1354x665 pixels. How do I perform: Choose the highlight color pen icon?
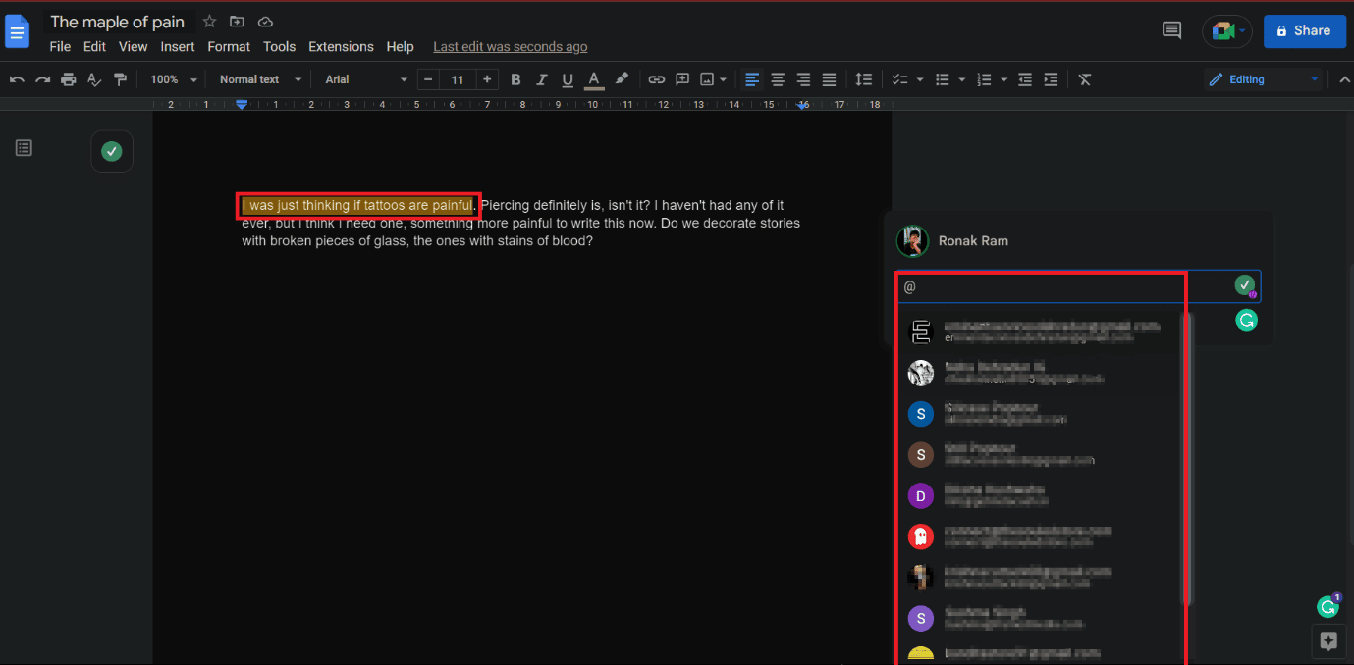pyautogui.click(x=621, y=79)
